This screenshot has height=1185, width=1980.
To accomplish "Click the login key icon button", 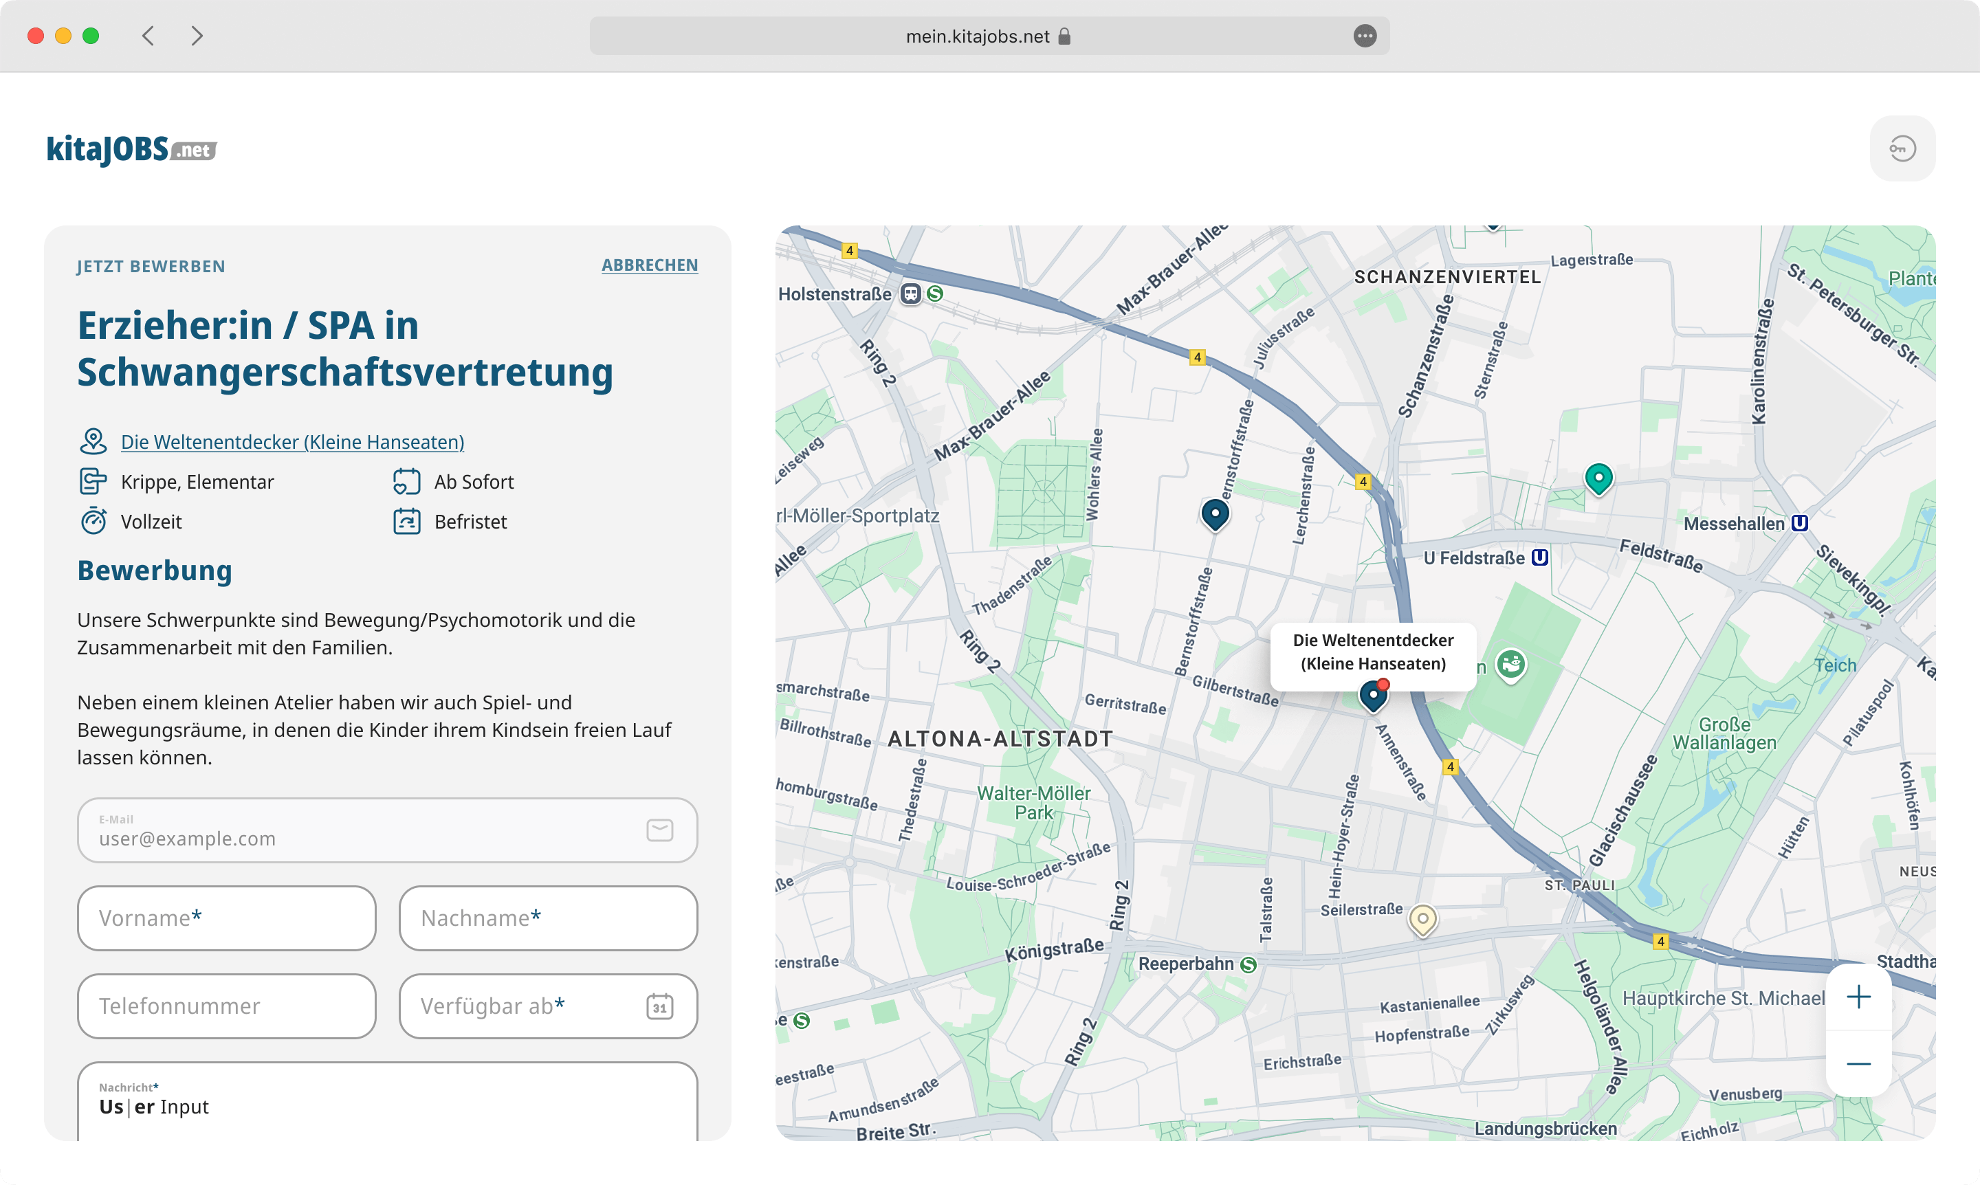I will [x=1902, y=148].
